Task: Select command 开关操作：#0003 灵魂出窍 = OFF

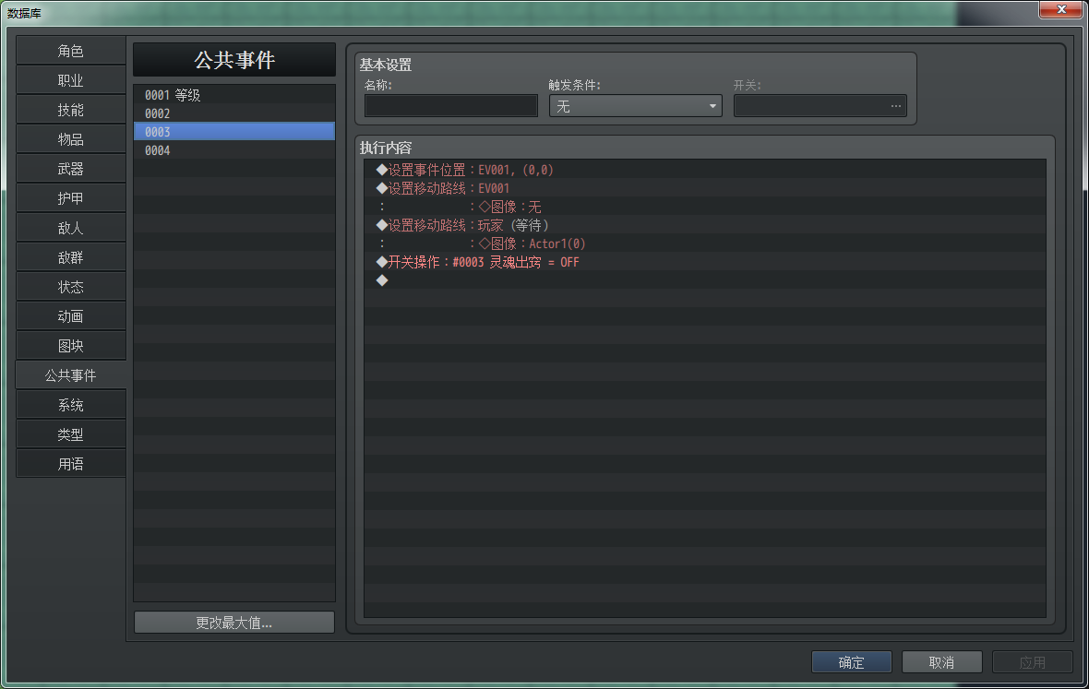Action: tap(705, 262)
